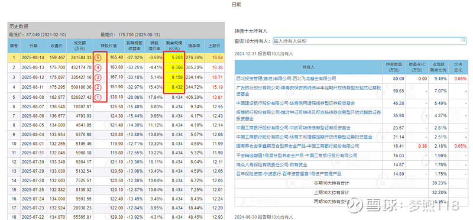Click the circled number 4 marker
473x220 pixels.
(x=97, y=67)
